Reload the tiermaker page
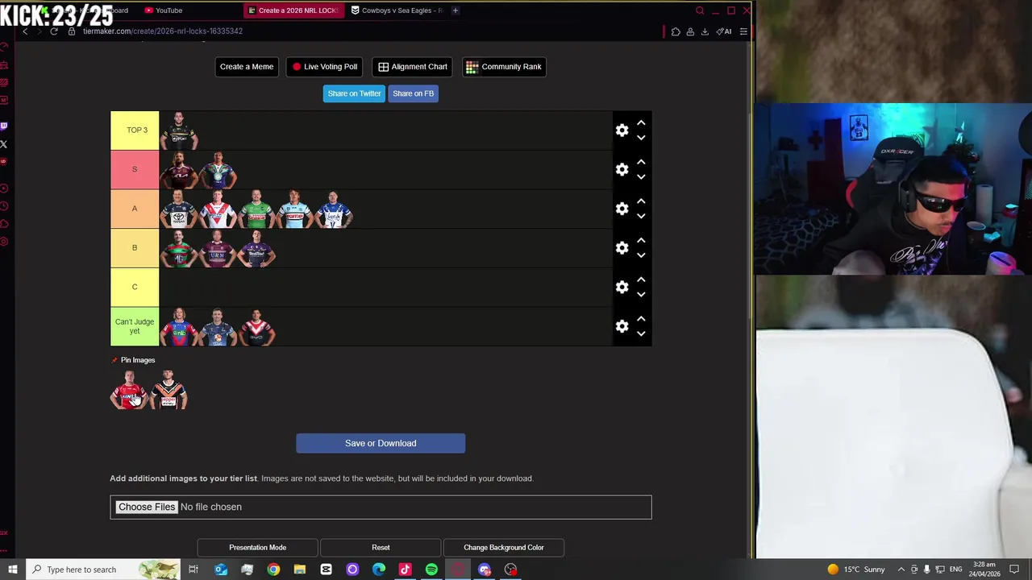This screenshot has width=1032, height=580. (54, 31)
